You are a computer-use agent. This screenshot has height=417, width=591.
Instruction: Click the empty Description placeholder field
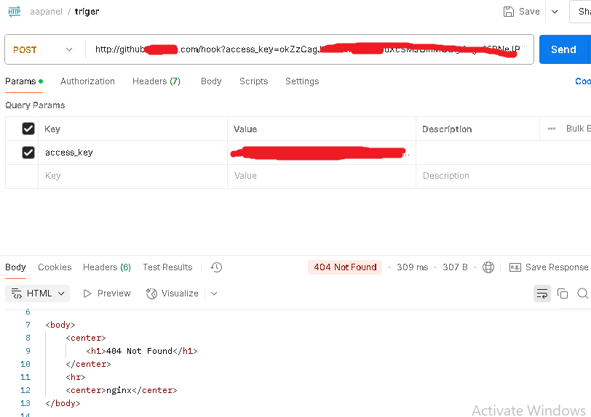503,176
